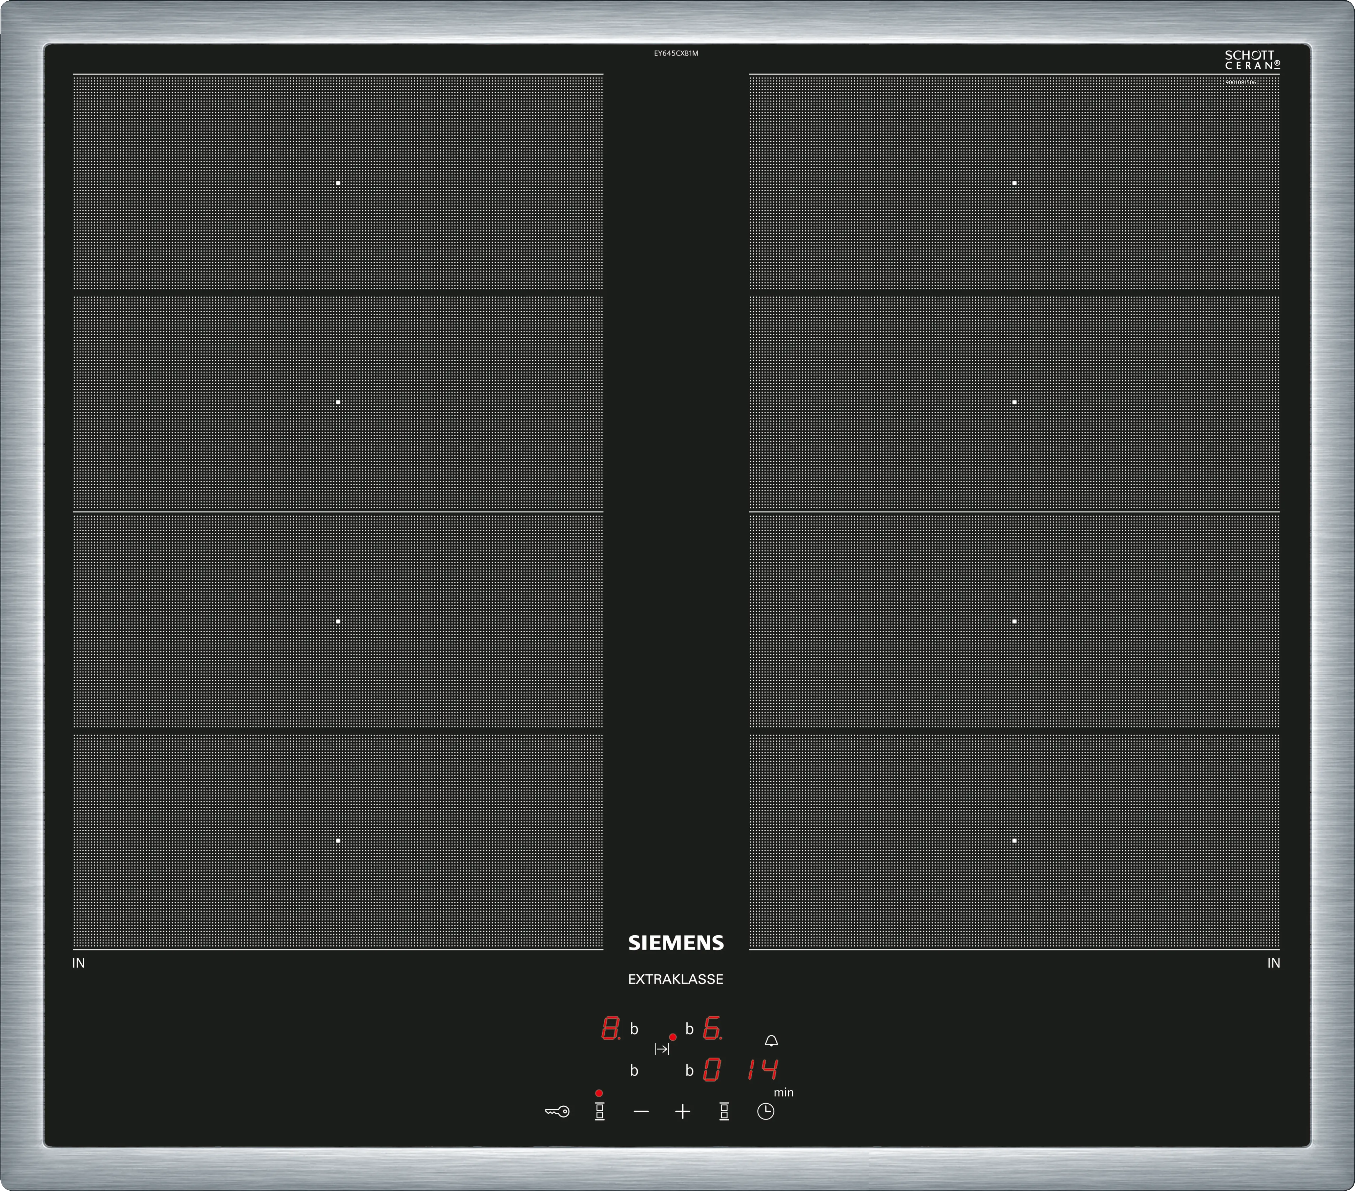Tap the arrow-between-bars switch-off timer symbol
This screenshot has width=1355, height=1191.
(662, 1049)
